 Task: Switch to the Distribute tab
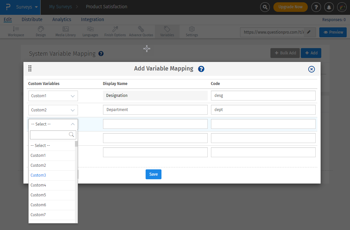[32, 19]
